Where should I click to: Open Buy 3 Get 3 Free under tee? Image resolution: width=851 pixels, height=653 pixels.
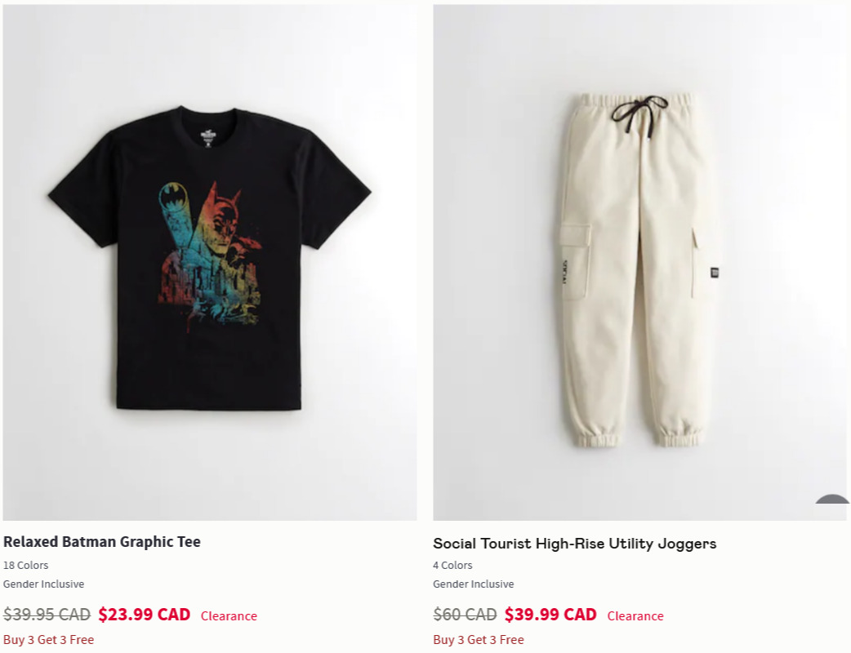[x=48, y=640]
